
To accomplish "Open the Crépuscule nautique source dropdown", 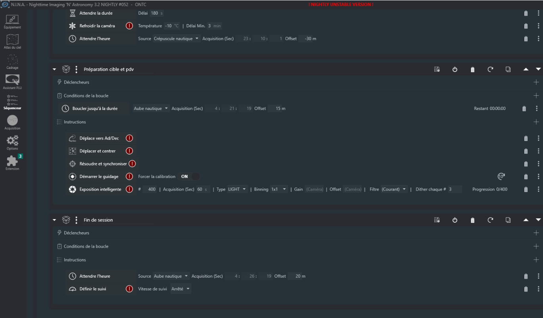I will coord(177,39).
